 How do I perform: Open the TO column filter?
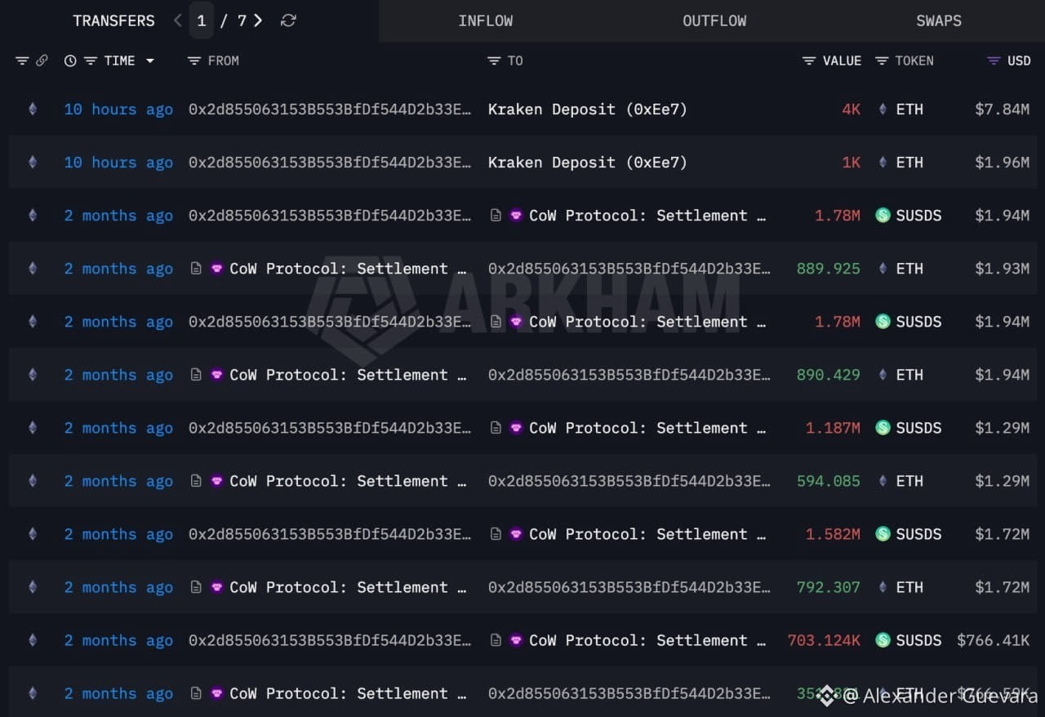coord(493,60)
